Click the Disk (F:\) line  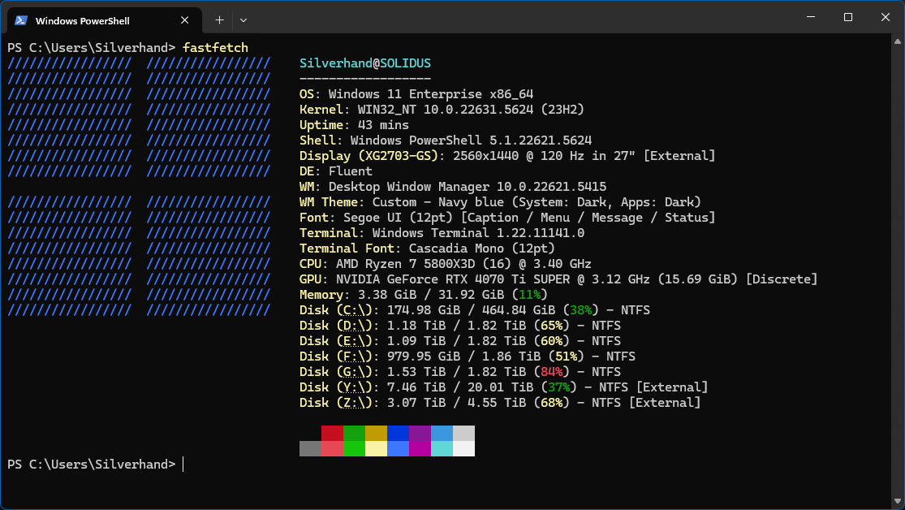tap(468, 357)
